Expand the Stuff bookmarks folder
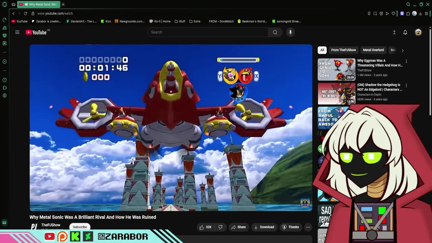 [x=180, y=21]
